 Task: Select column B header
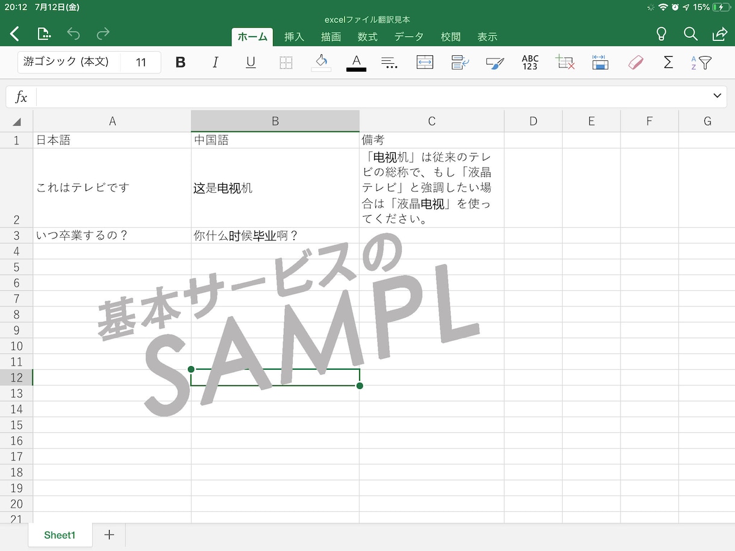tap(275, 121)
